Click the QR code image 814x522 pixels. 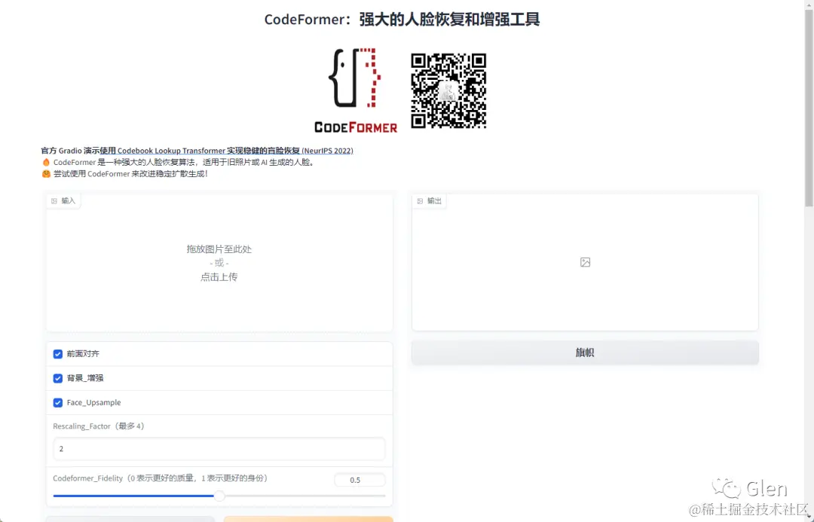tap(448, 90)
